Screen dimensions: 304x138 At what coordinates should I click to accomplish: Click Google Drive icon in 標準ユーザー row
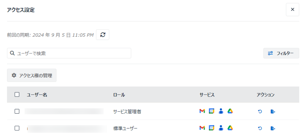coord(230,128)
